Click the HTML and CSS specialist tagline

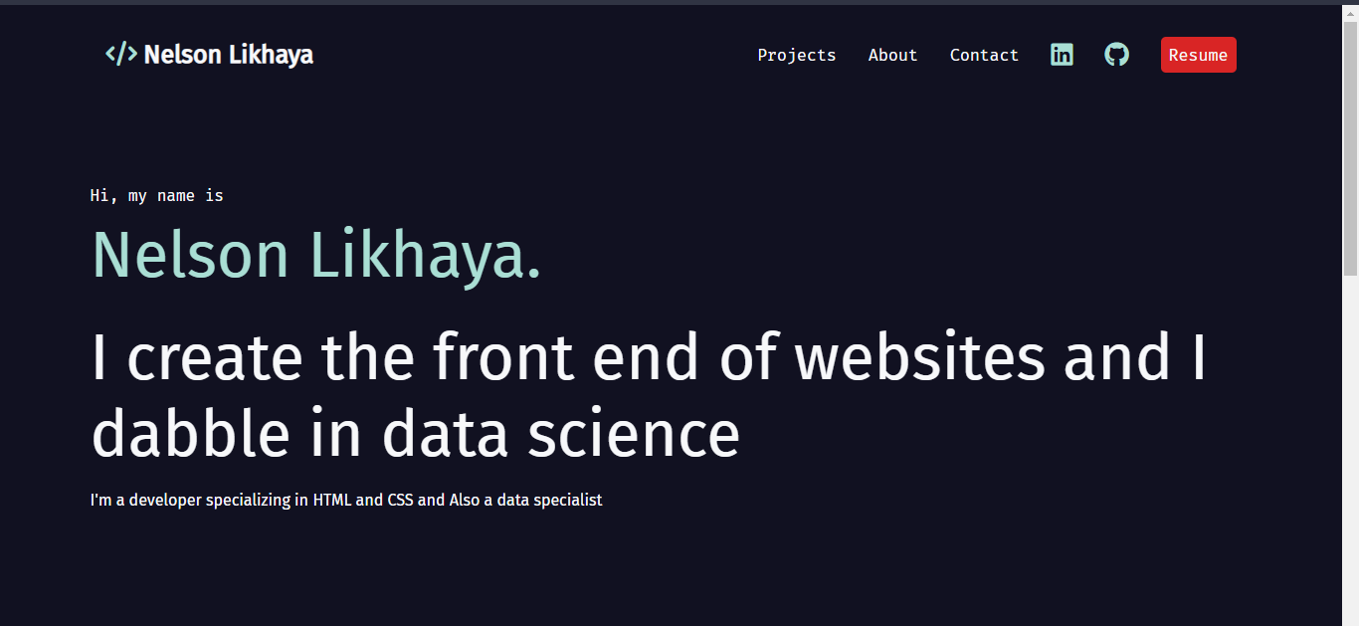346,500
